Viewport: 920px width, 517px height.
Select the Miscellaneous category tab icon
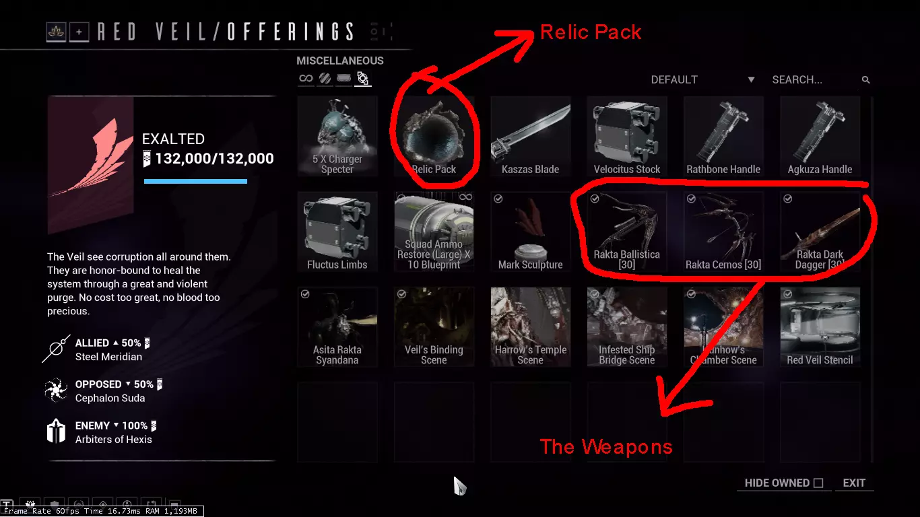pos(362,79)
